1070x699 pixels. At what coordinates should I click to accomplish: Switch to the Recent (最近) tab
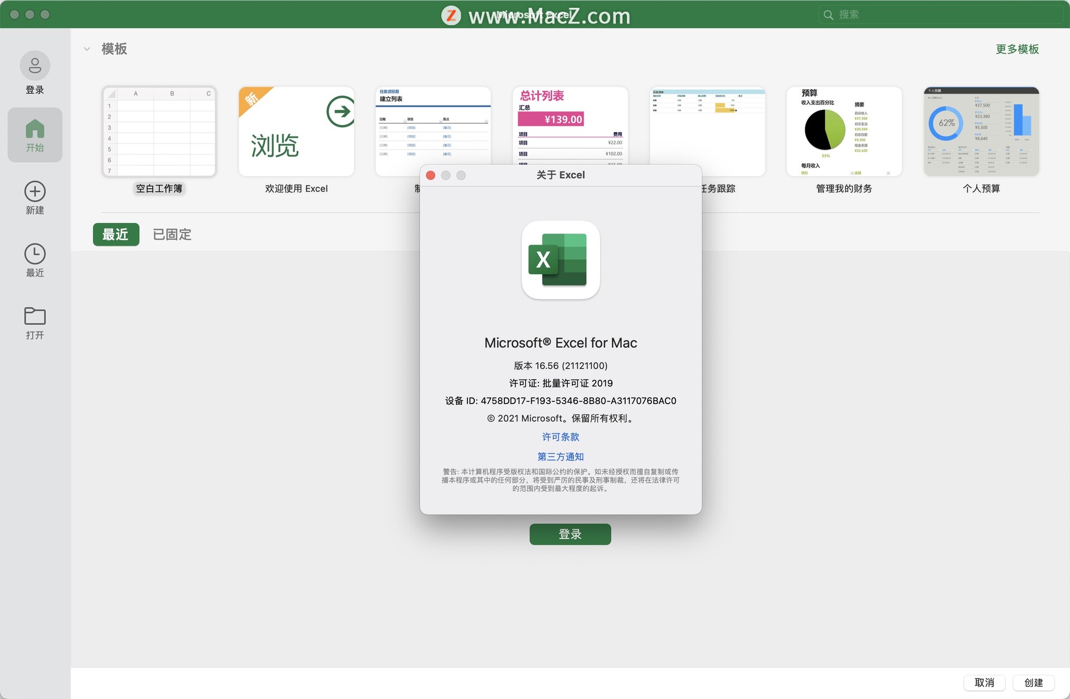(115, 235)
